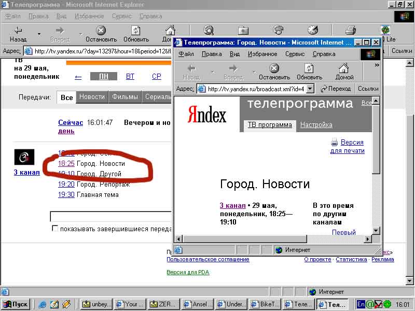This screenshot has height=311, width=415.
Task: Open the history toolbar icon in background window
Action: click(313, 30)
